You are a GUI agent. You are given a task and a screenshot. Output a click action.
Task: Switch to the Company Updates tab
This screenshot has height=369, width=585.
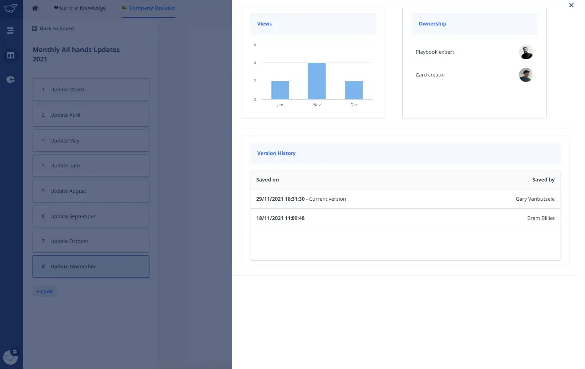click(x=148, y=8)
